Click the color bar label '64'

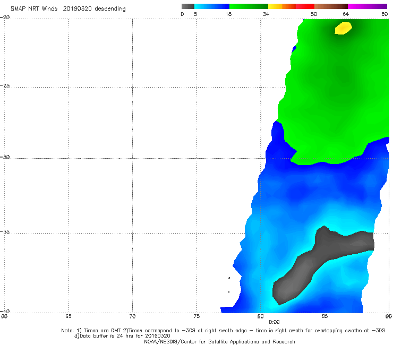tap(346, 14)
